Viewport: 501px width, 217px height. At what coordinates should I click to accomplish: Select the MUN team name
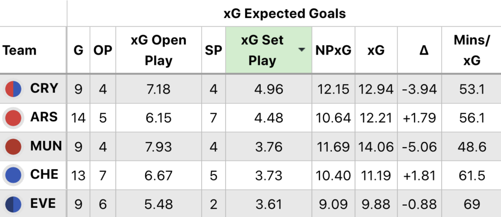tap(46, 146)
